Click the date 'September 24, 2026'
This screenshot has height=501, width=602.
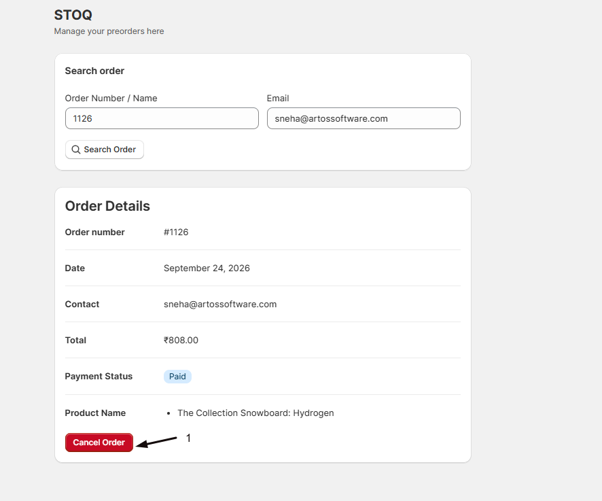coord(207,268)
